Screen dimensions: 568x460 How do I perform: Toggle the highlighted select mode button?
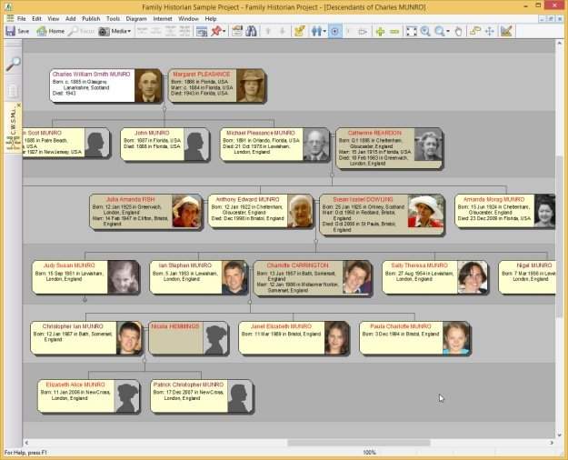[x=335, y=31]
